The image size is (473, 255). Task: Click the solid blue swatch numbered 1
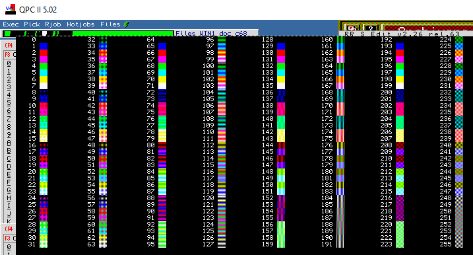tap(44, 46)
